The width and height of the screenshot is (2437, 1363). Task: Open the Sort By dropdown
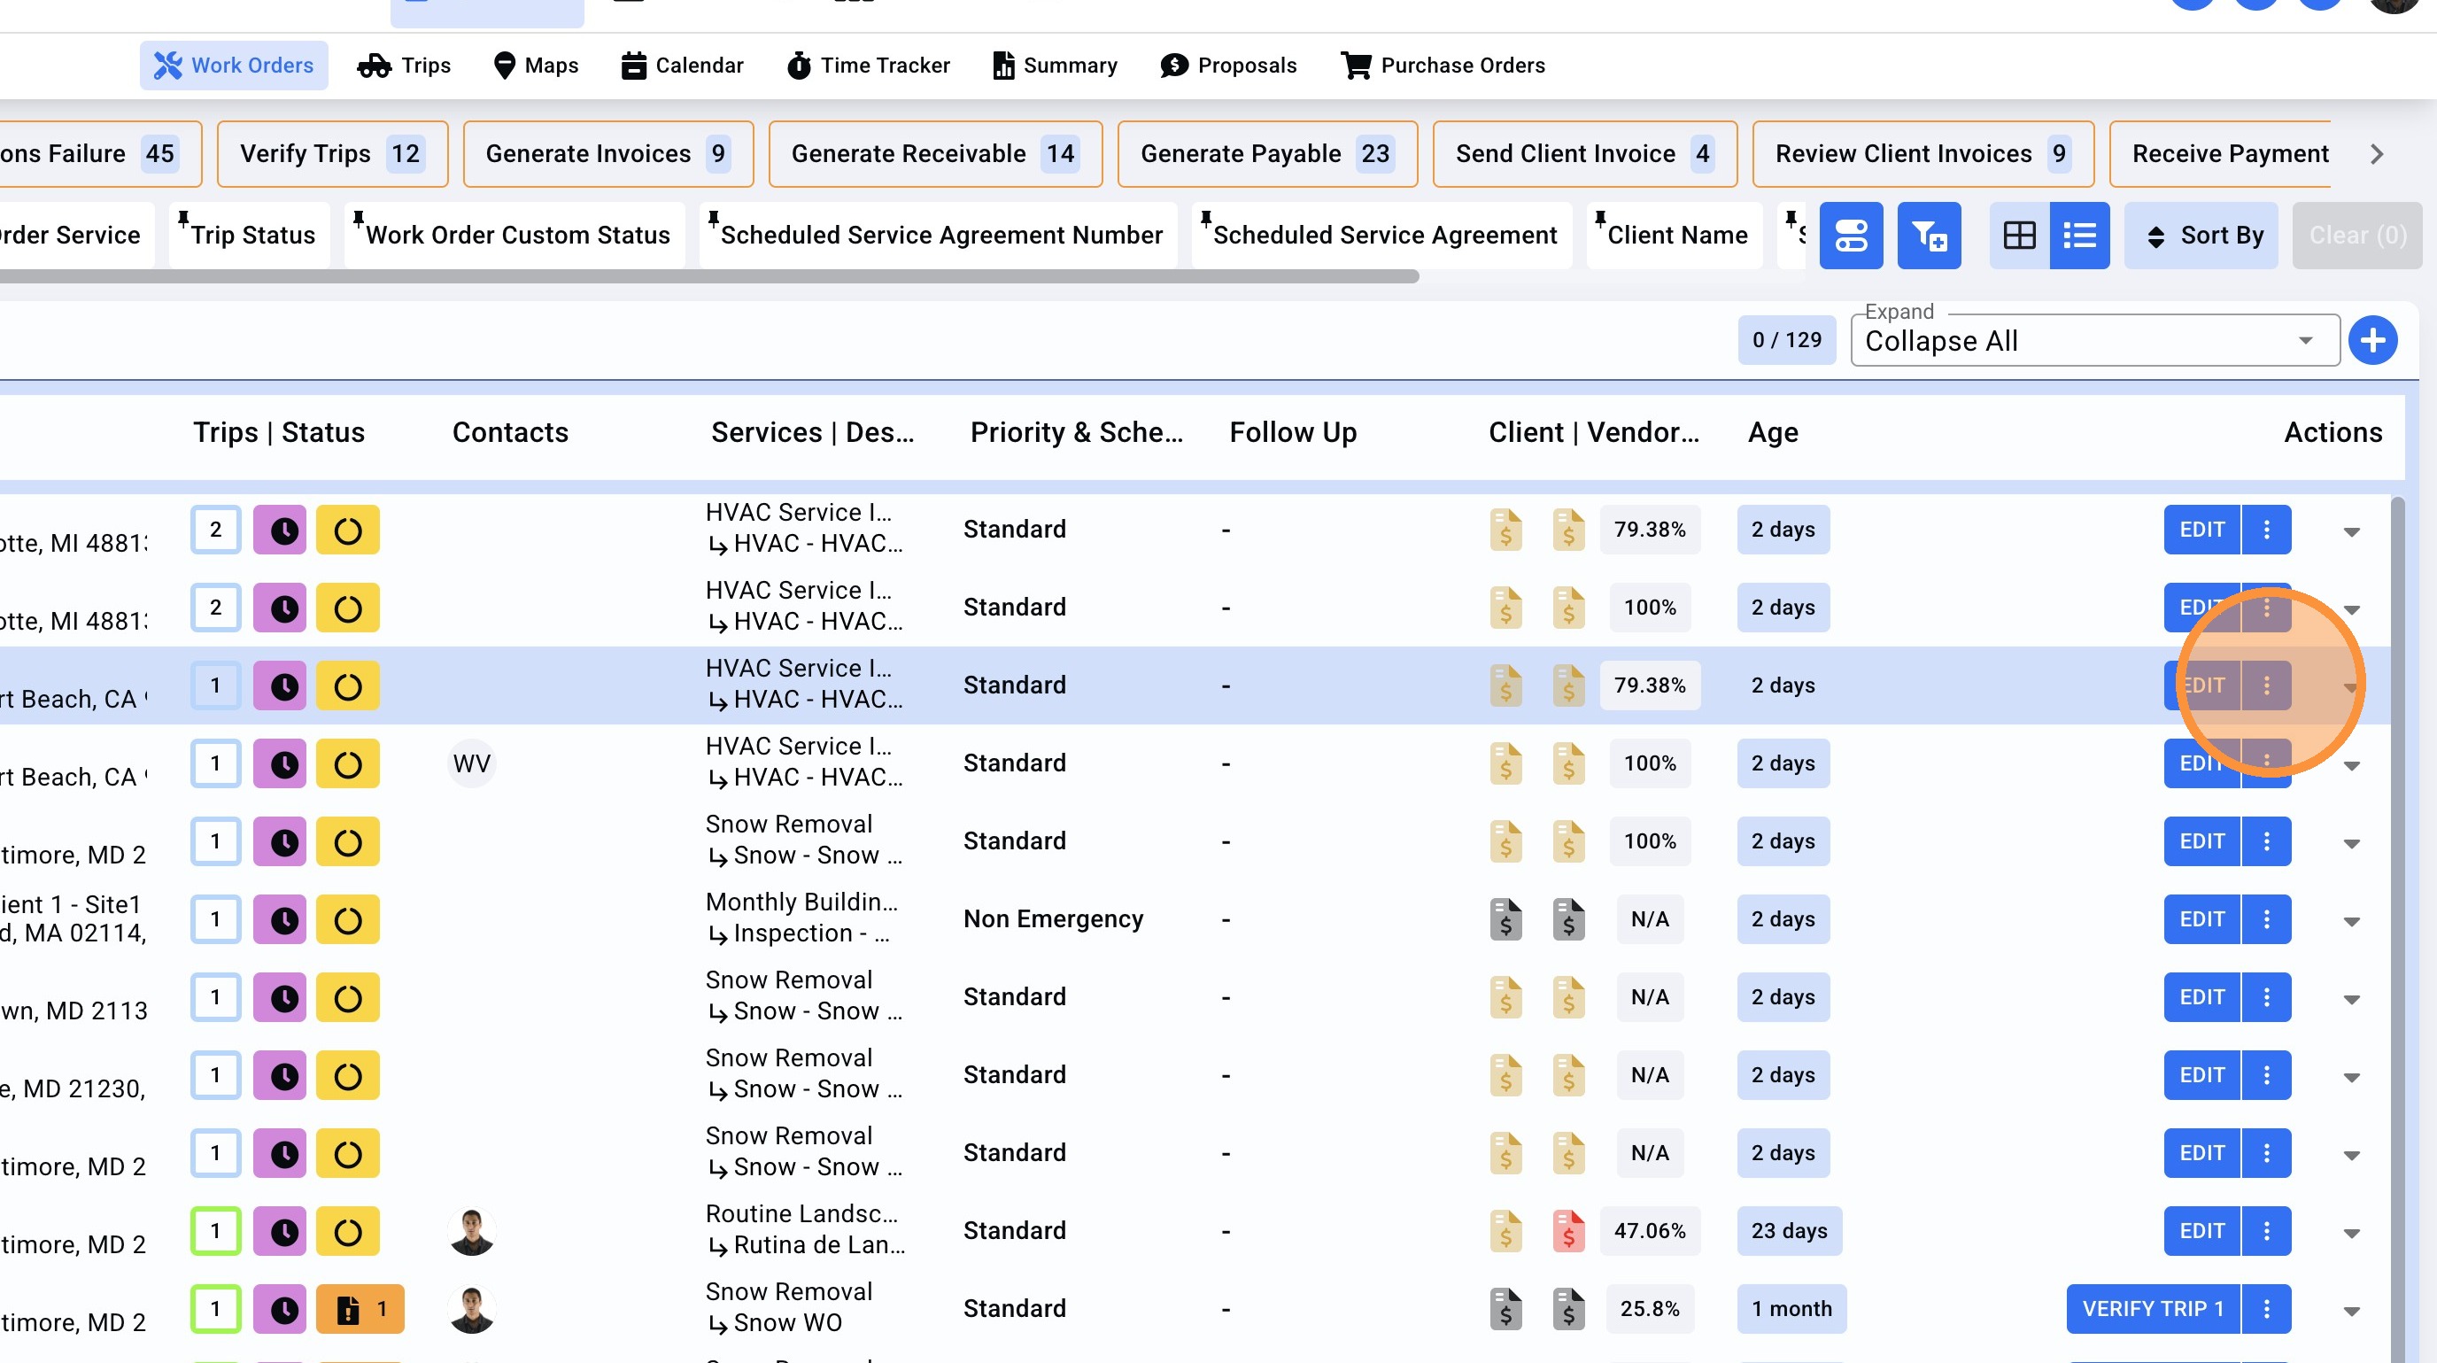pos(2201,235)
